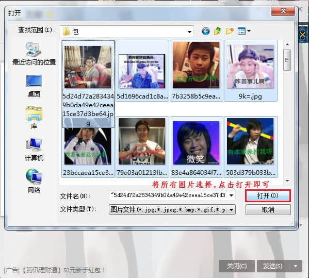Click the 发送(S) button
The height and width of the screenshot is (278, 309).
pyautogui.click(x=273, y=266)
